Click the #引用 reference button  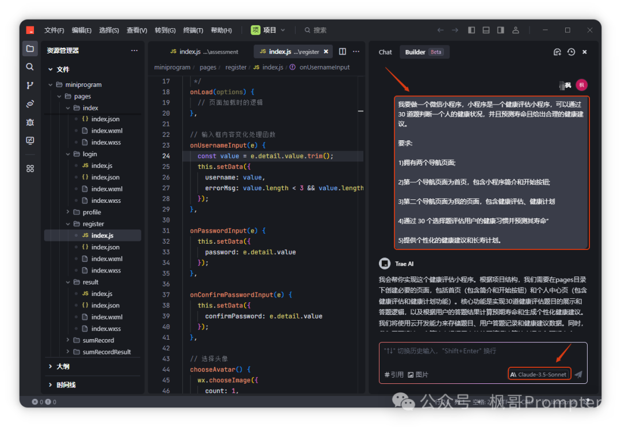(394, 375)
